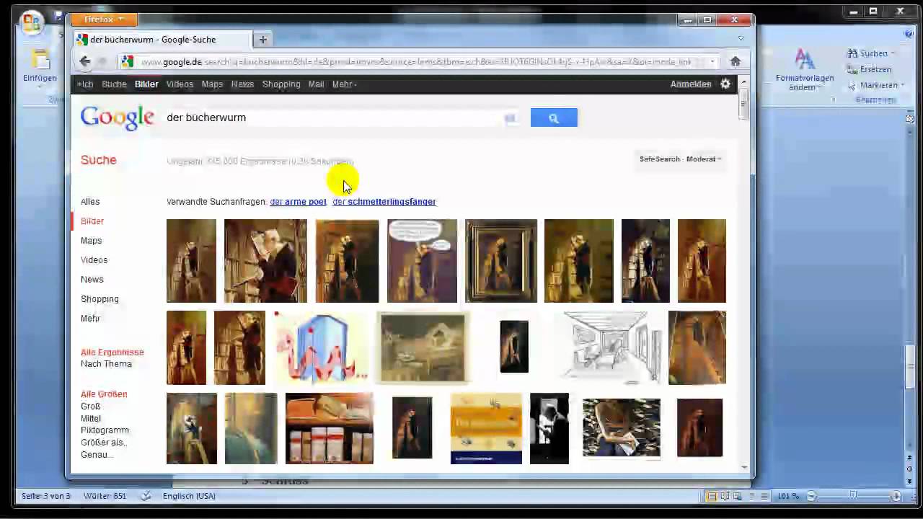
Task: Click the Anmelden sign-in button
Action: coord(691,84)
